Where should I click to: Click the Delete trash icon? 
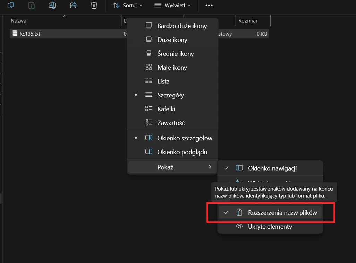tap(94, 5)
